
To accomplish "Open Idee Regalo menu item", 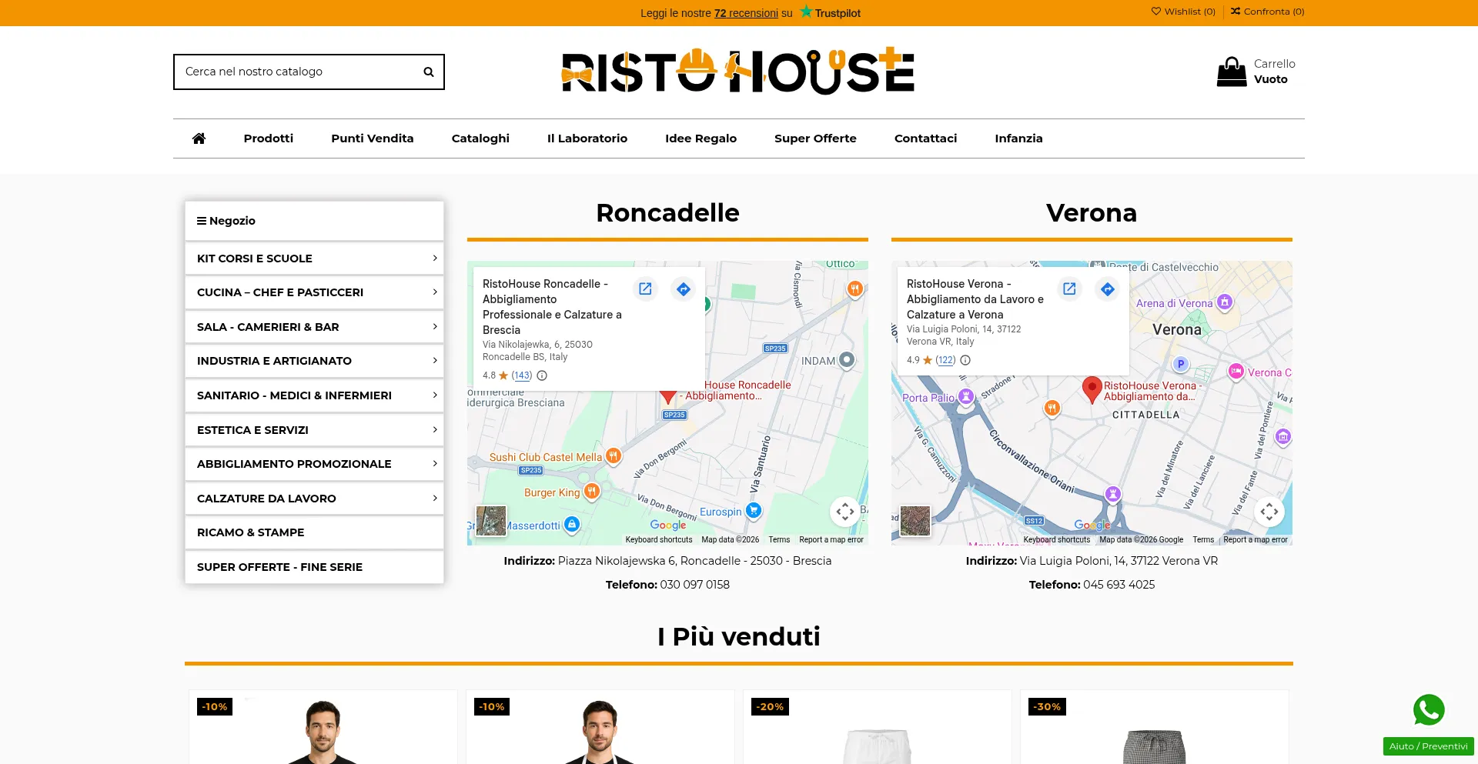I will click(701, 138).
